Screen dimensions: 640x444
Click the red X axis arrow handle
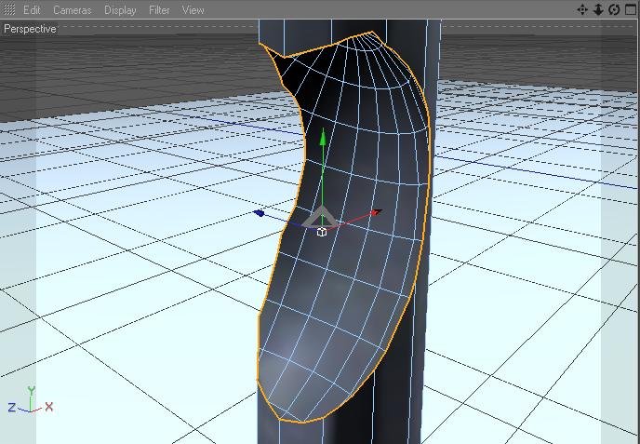pyautogui.click(x=377, y=212)
